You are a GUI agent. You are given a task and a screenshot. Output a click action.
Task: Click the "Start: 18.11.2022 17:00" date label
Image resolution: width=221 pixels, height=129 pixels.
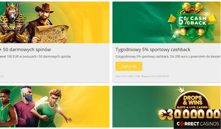point(128,76)
